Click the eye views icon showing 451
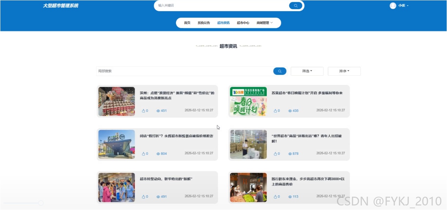This screenshot has height=210, width=447. [158, 111]
